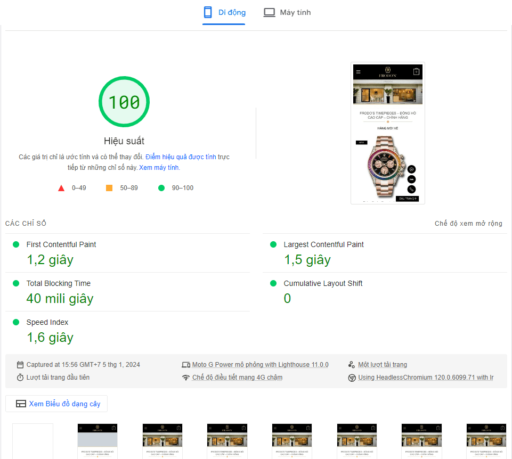Viewport: 512px width, 459px height.
Task: Toggle Chế độ xem mở rộng
Action: click(468, 223)
